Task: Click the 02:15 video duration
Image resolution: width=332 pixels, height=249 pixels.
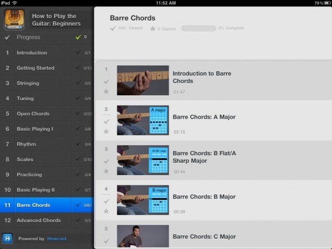Action: (179, 132)
